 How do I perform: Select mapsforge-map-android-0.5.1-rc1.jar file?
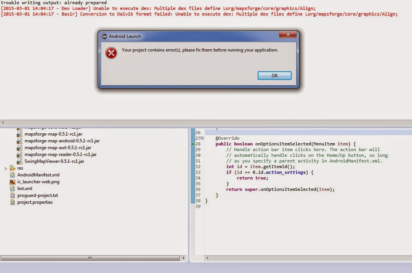click(x=62, y=141)
